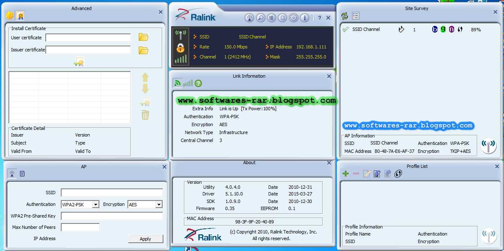Open About info icon in Ralink toolbar
The width and height of the screenshot is (504, 251).
[305, 18]
